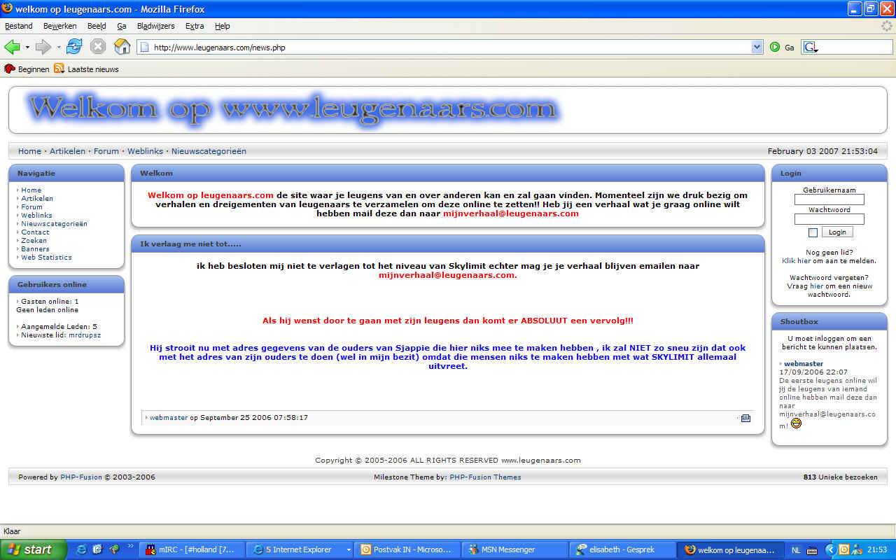
Task: Click the Windows Start button
Action: coord(32,549)
